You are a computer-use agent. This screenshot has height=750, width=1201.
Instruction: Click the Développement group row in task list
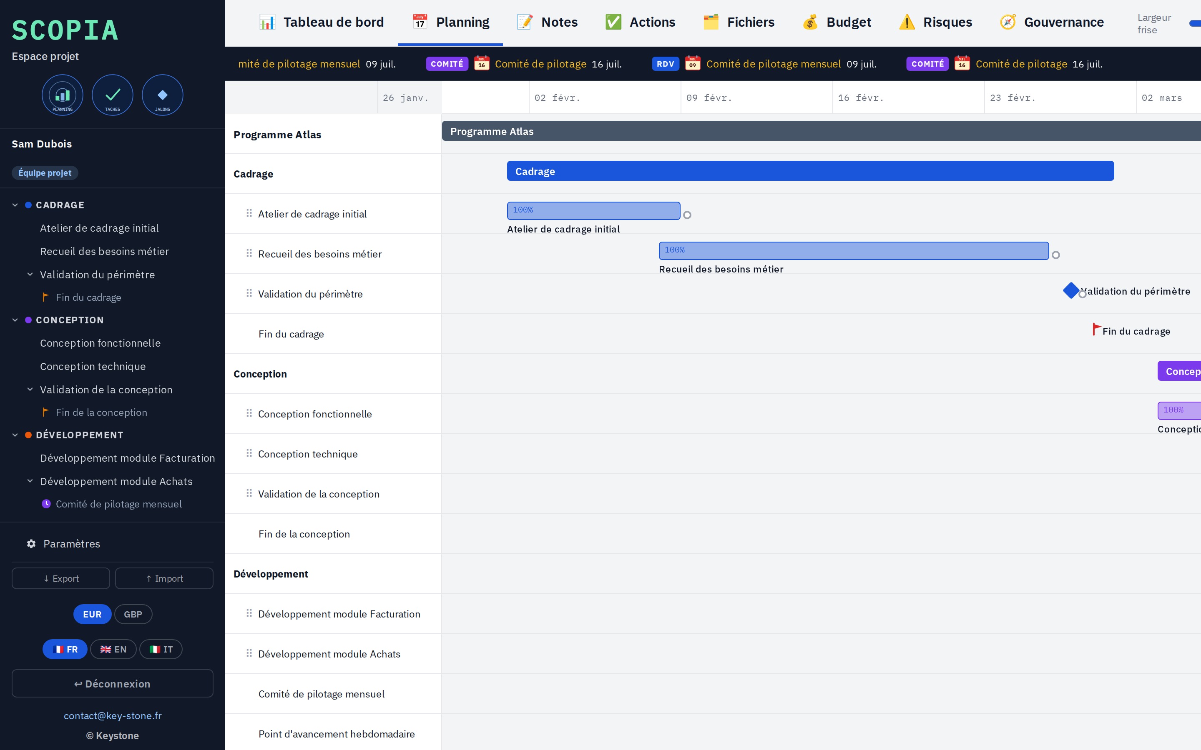tap(333, 573)
